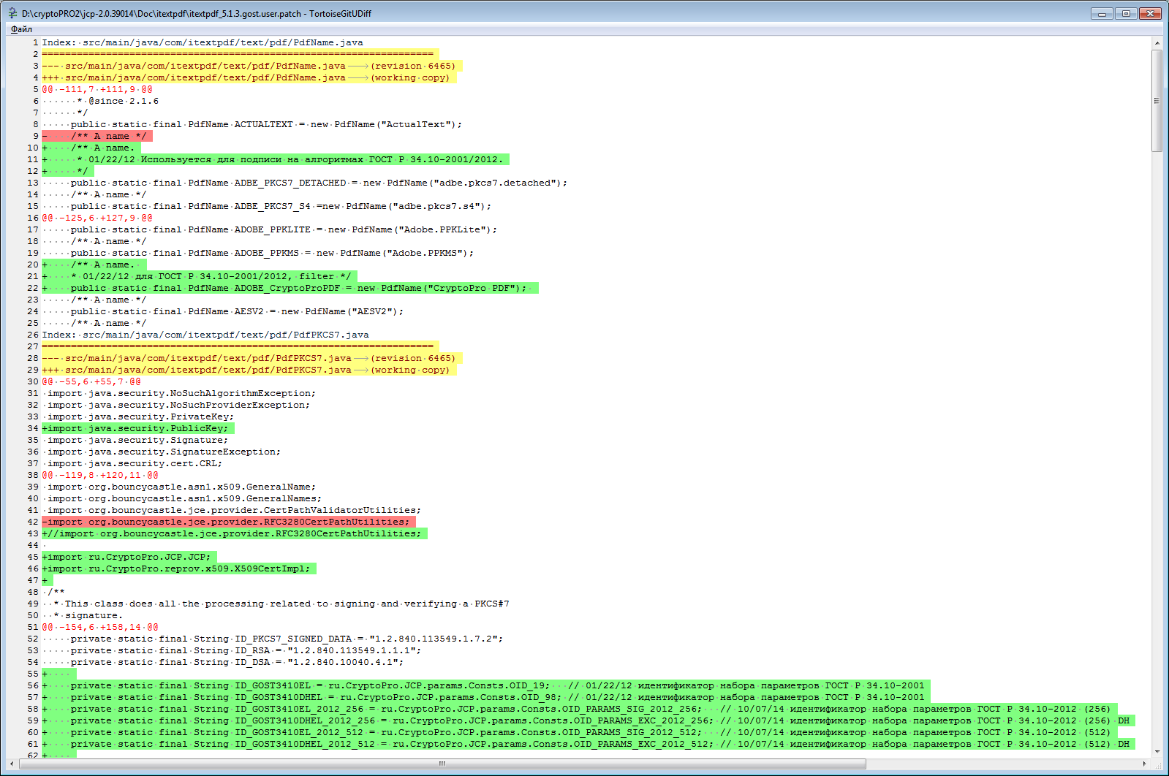
Task: Click the TortoiseGitUDiff title bar icon
Action: tap(12, 13)
